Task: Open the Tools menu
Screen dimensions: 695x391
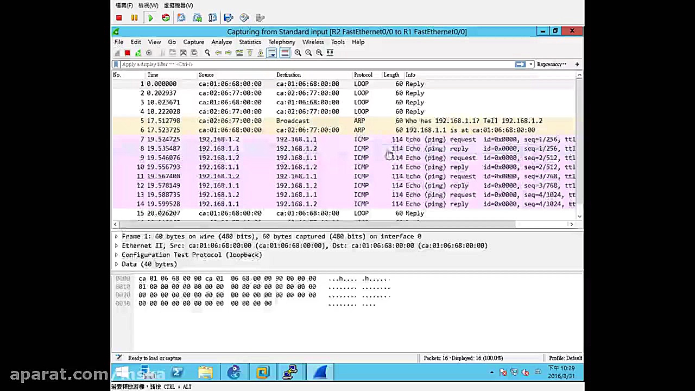Action: pos(338,42)
